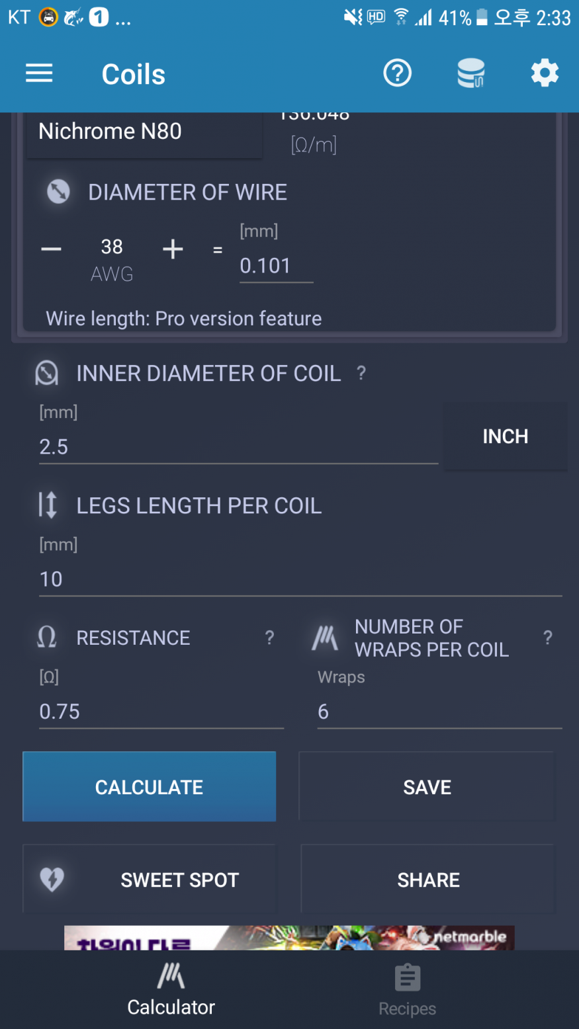Open settings gear icon
Image resolution: width=579 pixels, height=1029 pixels.
click(545, 73)
